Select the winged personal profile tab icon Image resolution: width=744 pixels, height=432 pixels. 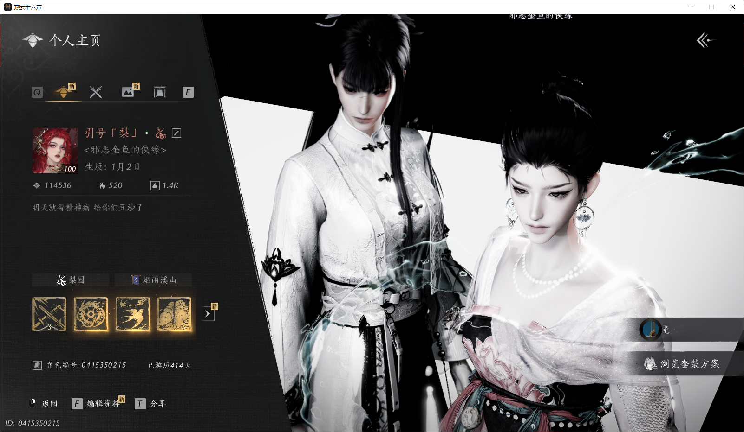(x=64, y=92)
